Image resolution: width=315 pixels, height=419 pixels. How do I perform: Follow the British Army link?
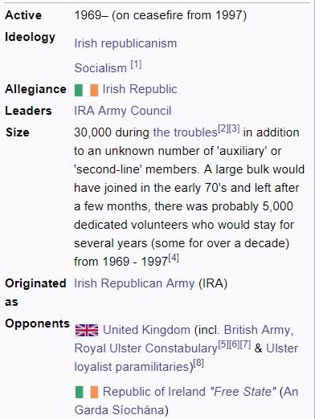coord(259,330)
